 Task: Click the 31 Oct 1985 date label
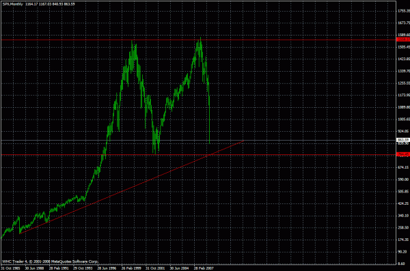(11, 268)
